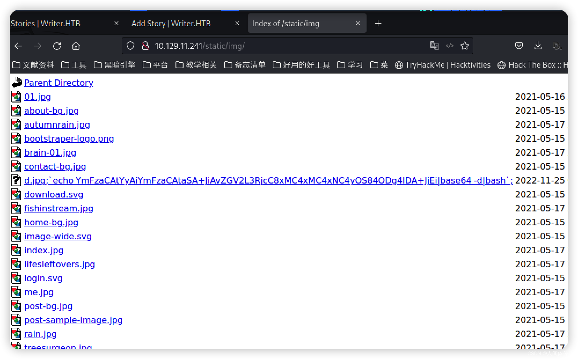Open the Pocket save icon
578x359 pixels.
click(519, 46)
